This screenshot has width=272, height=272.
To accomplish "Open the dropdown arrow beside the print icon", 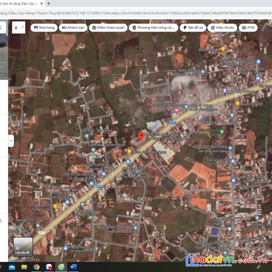I will (x=23, y=28).
